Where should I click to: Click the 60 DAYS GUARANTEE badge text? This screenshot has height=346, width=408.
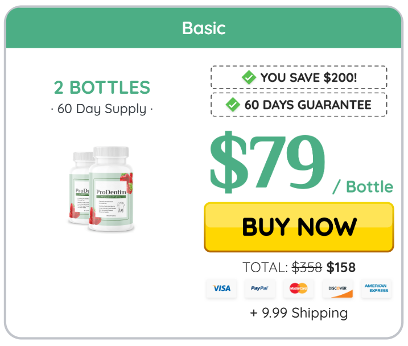coord(308,105)
